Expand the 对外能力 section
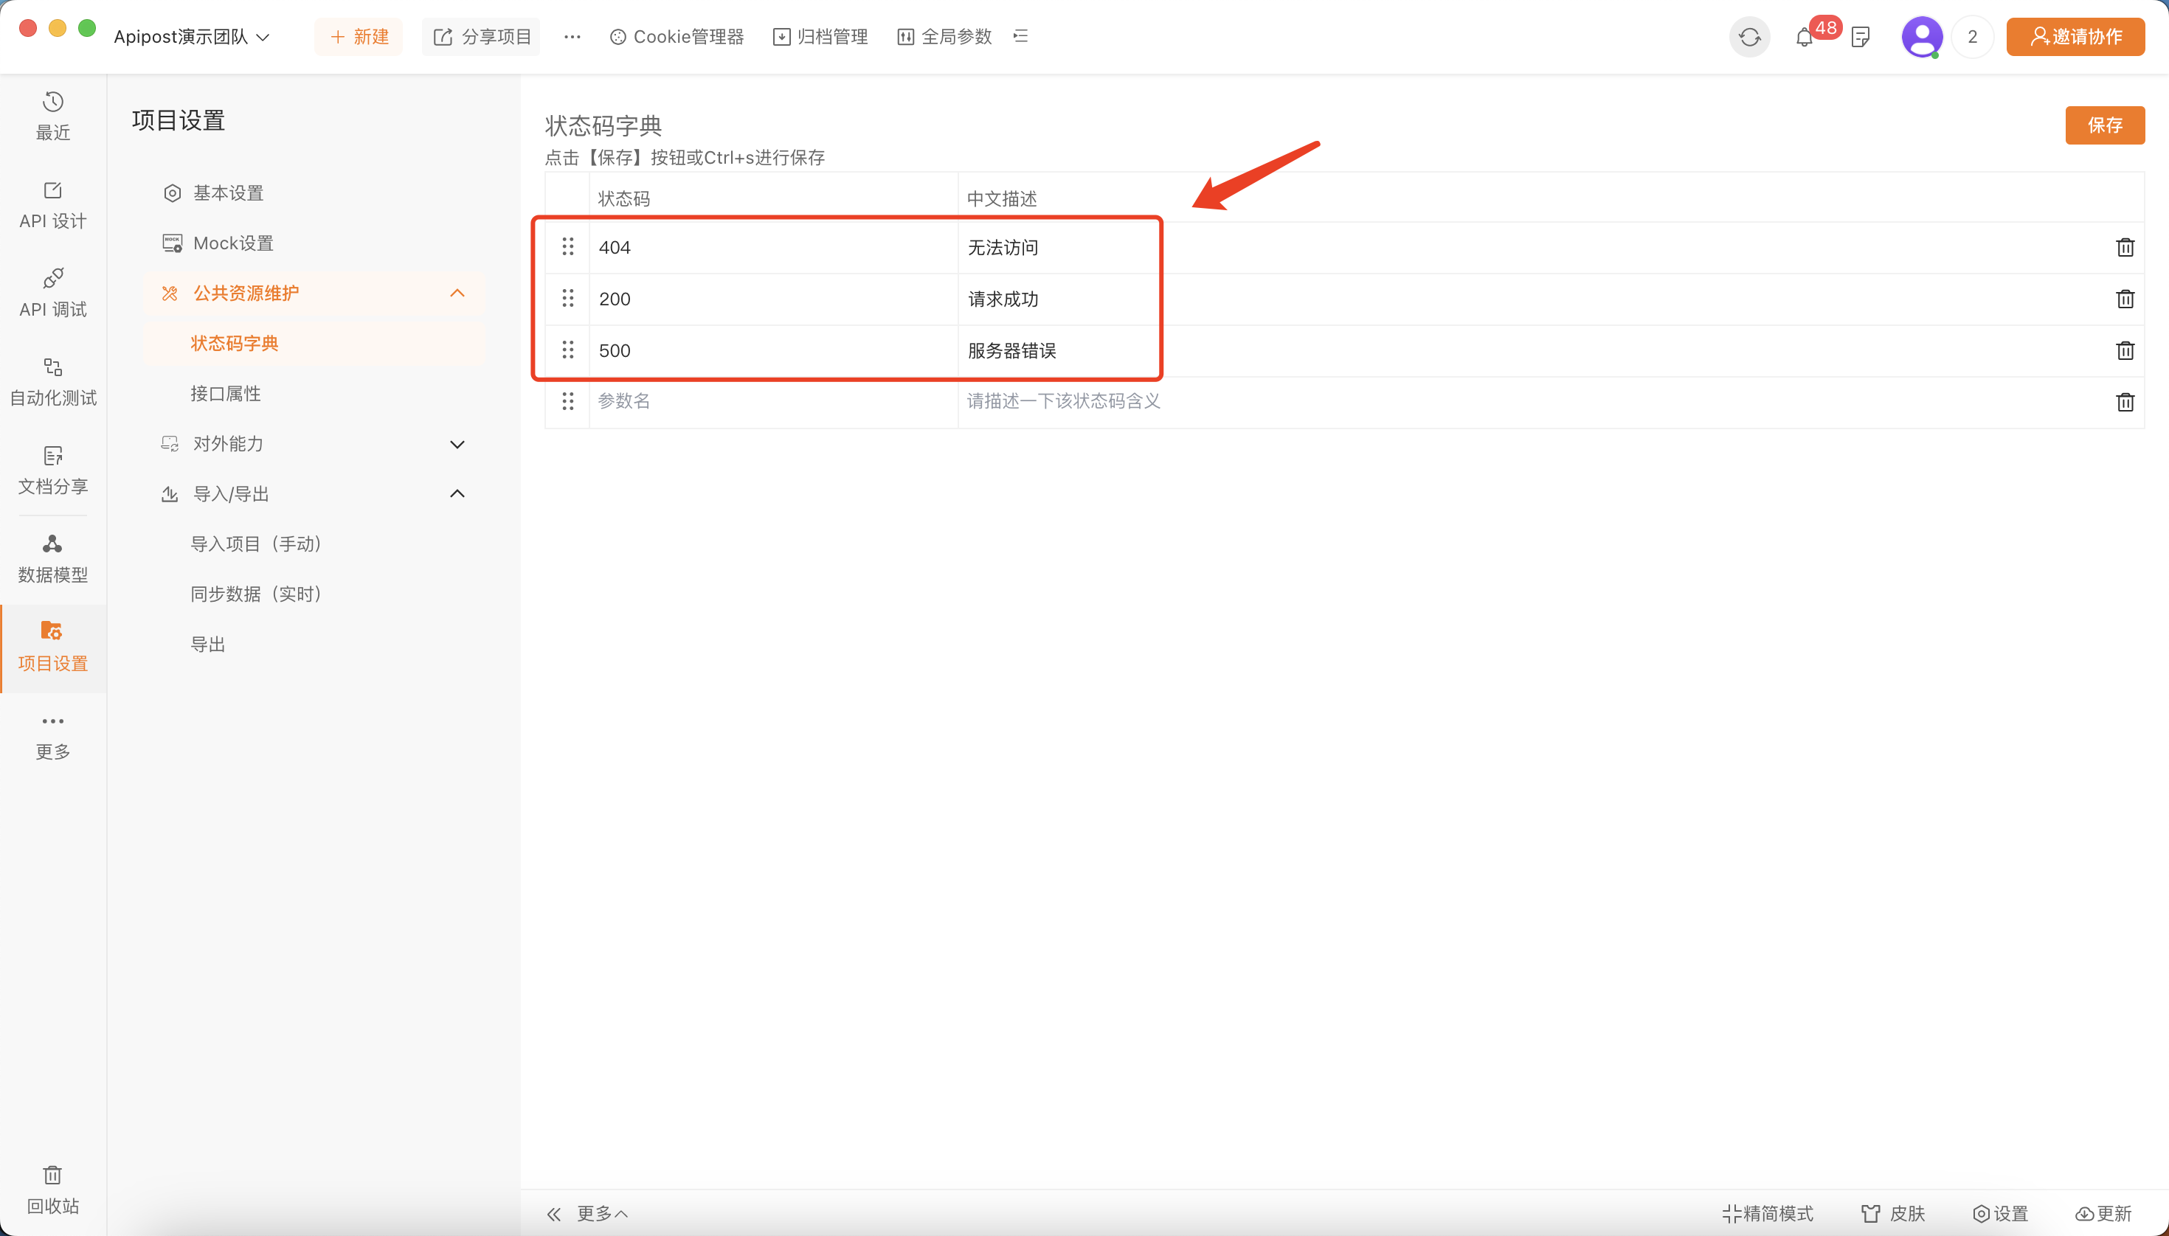Viewport: 2169px width, 1236px height. pos(457,444)
